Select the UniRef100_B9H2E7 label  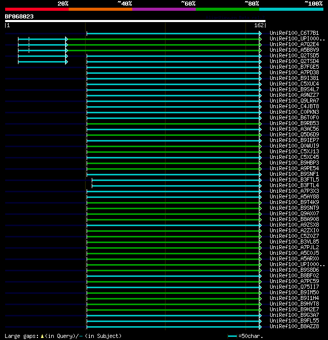point(294,309)
